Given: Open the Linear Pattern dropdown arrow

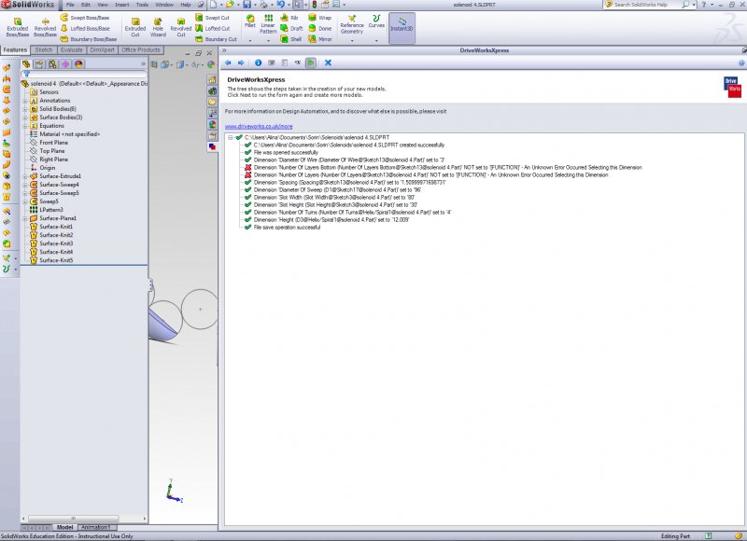Looking at the screenshot, I should click(268, 41).
